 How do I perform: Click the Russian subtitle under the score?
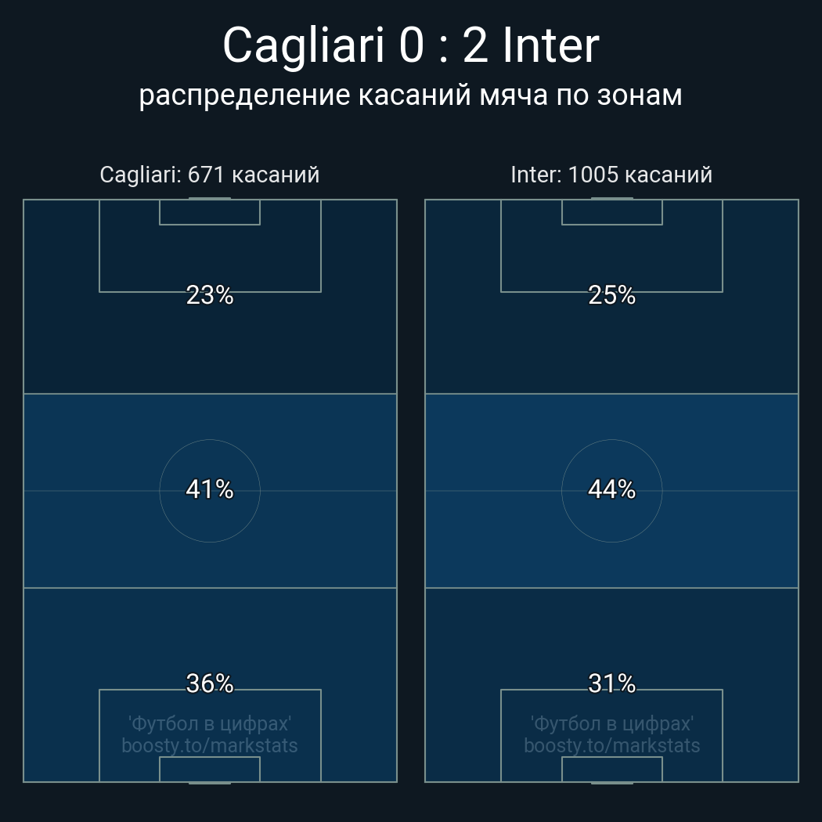(x=410, y=95)
